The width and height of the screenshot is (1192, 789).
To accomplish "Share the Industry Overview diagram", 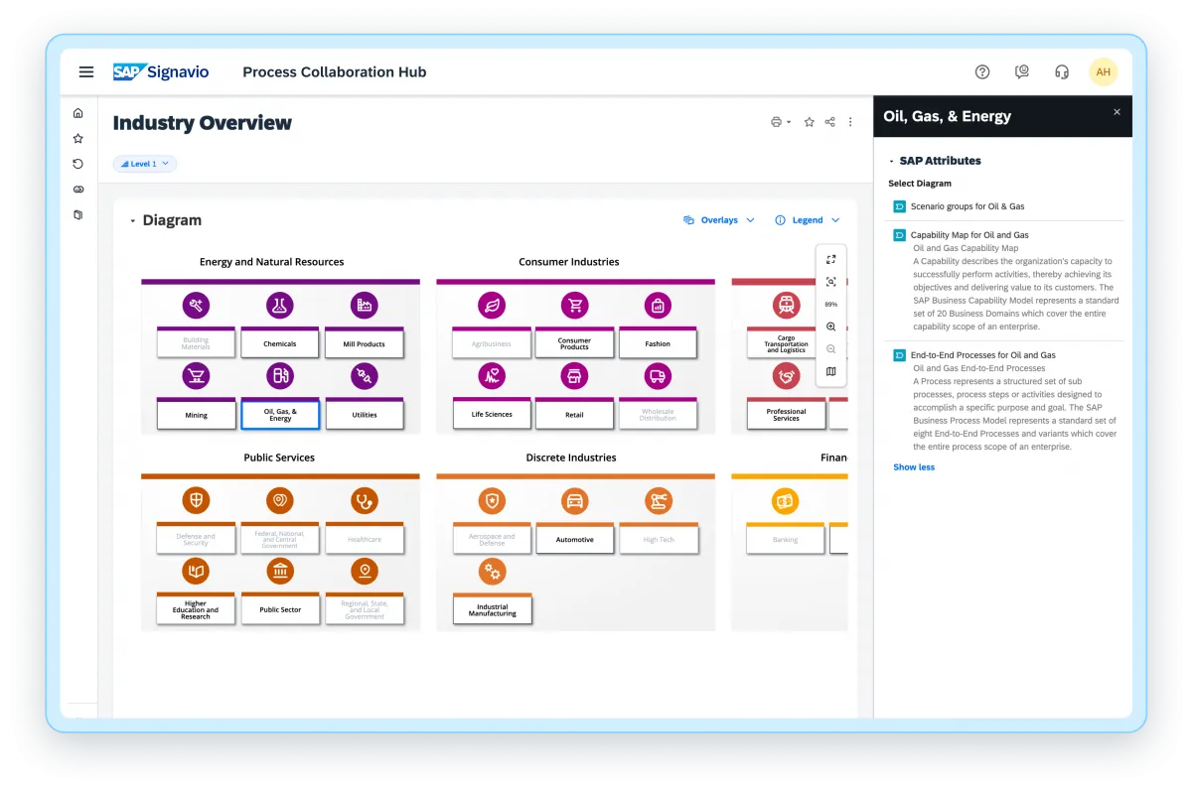I will click(830, 122).
